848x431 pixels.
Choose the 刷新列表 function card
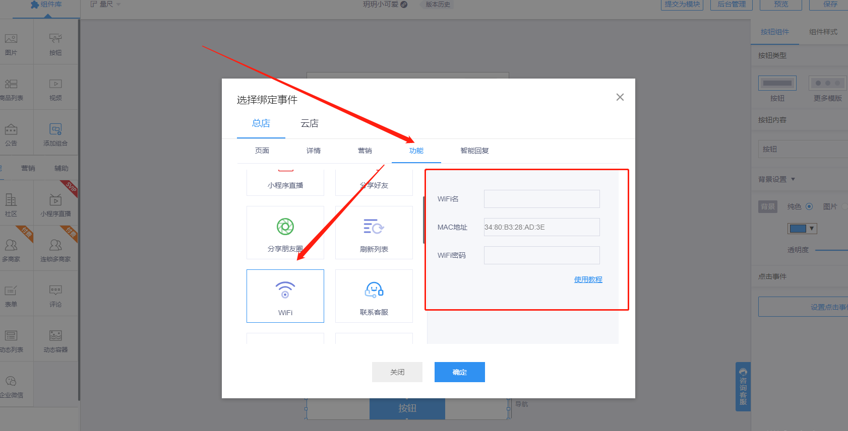pos(374,233)
